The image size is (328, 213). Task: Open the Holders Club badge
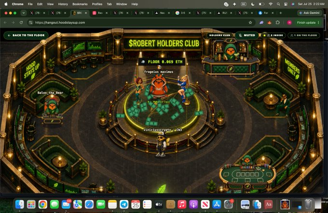point(219,35)
